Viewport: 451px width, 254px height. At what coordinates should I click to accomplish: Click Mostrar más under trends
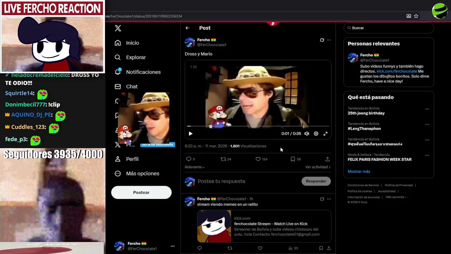(359, 171)
